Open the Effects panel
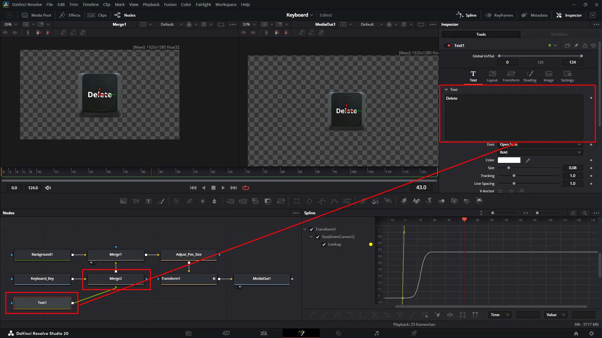The image size is (602, 338). click(x=70, y=15)
